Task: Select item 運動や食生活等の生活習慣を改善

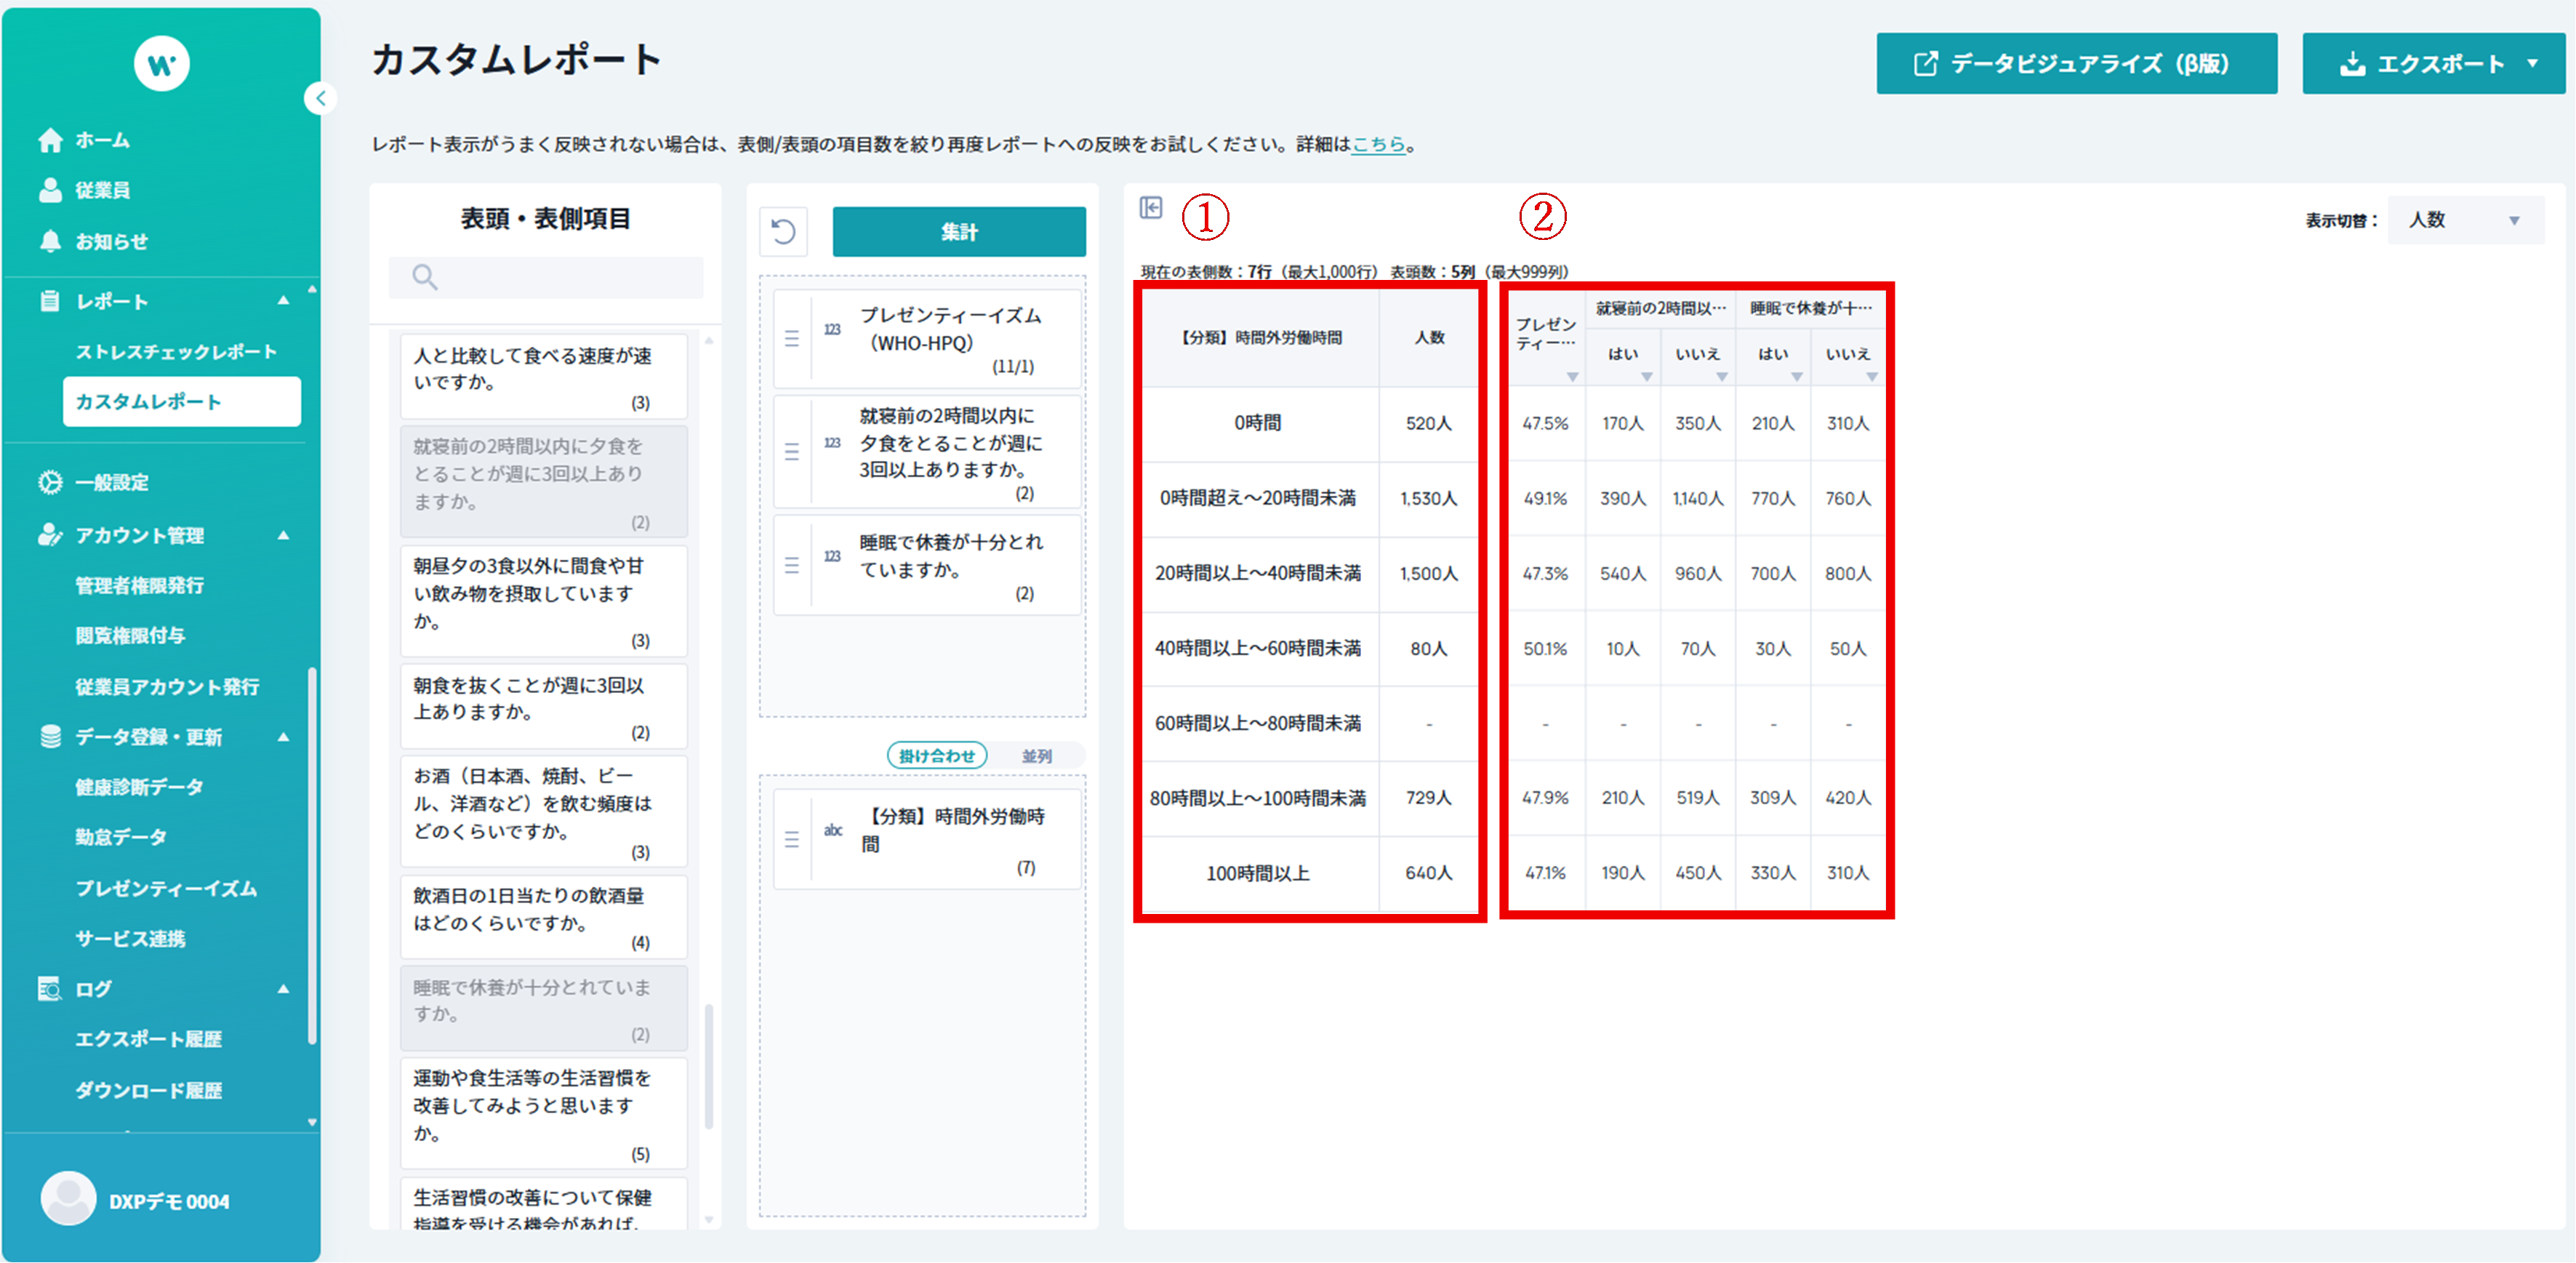Action: (x=544, y=1113)
